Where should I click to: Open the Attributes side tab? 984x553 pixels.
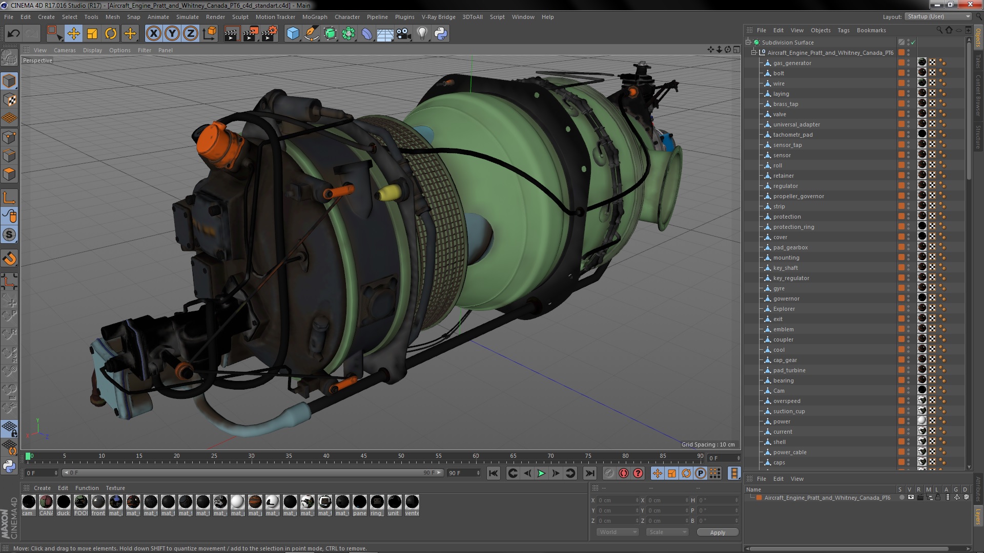pyautogui.click(x=978, y=489)
